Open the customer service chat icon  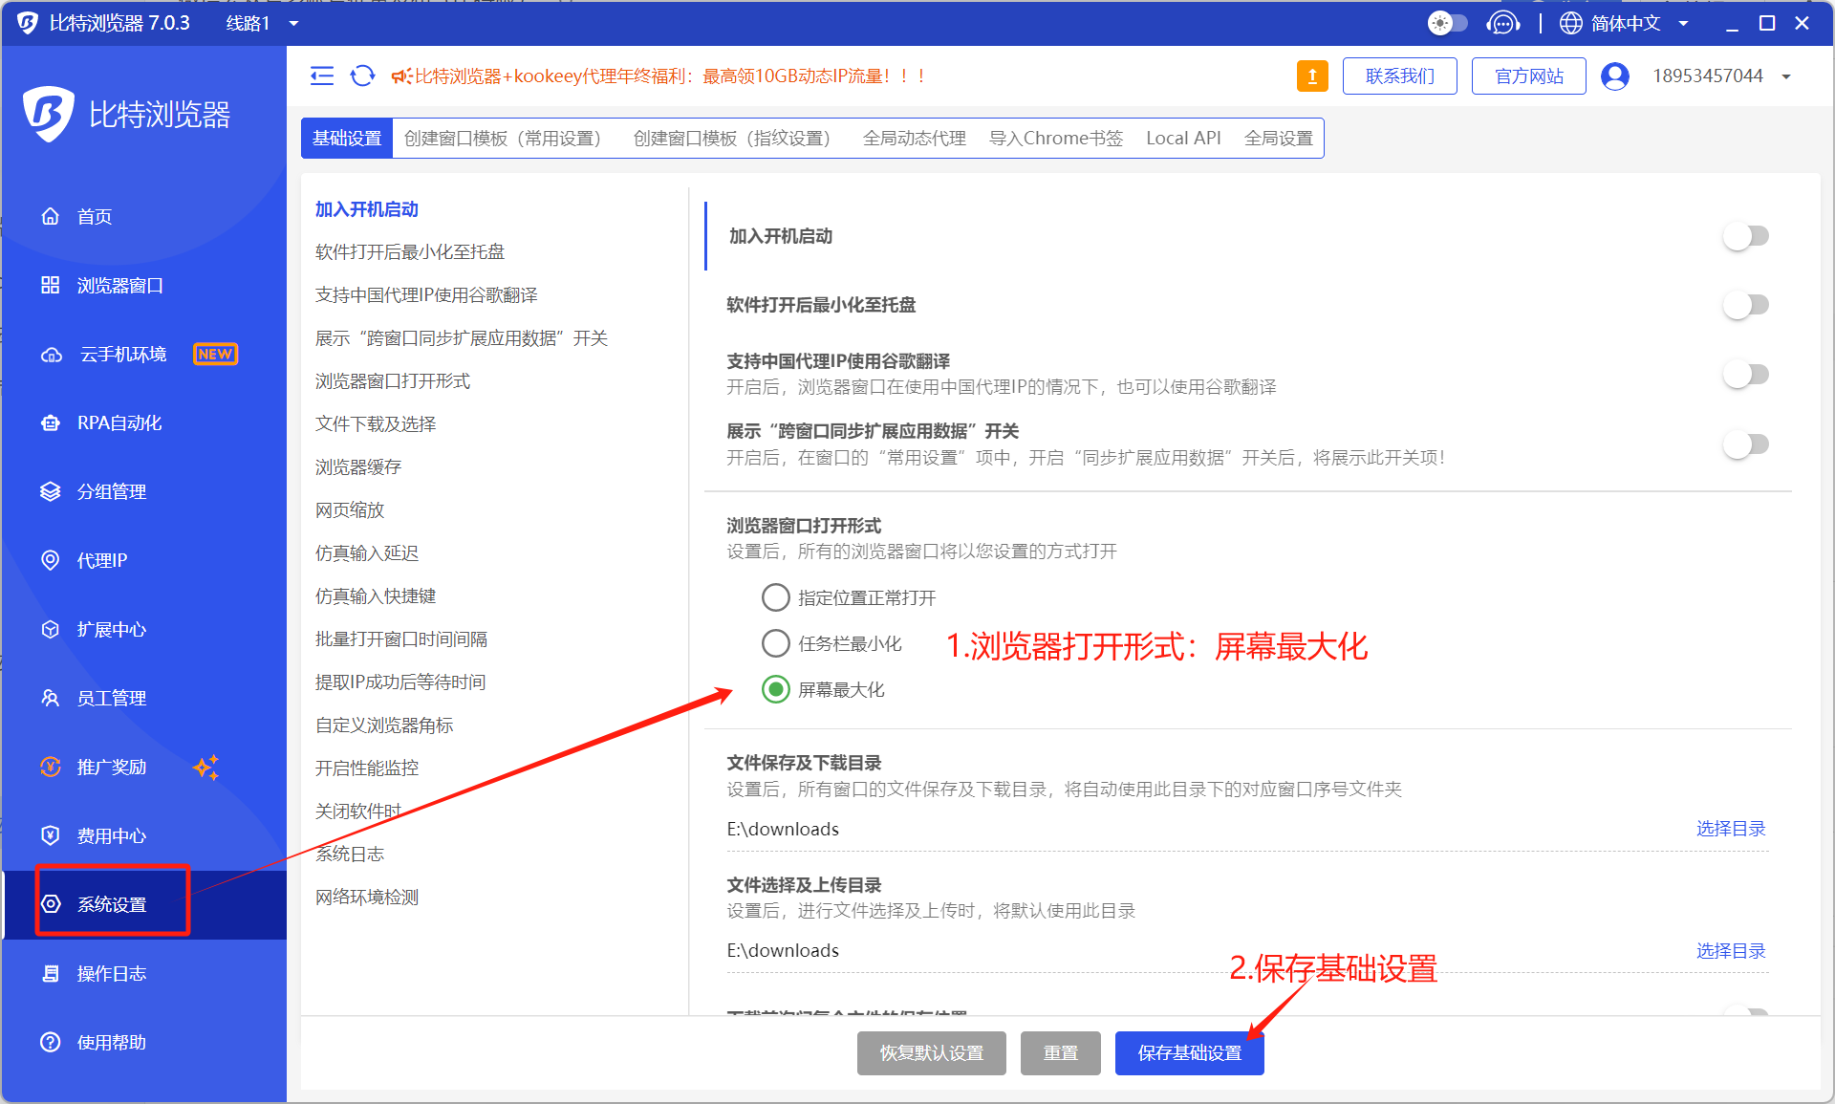click(x=1502, y=23)
